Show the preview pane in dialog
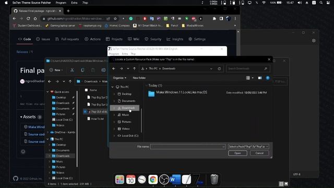Screen dimensions: 334x188 260,78
